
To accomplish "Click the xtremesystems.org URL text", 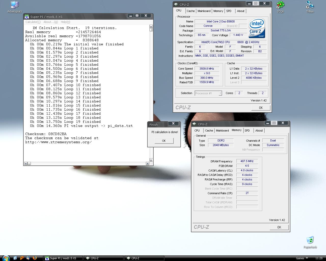I will click(x=59, y=142).
